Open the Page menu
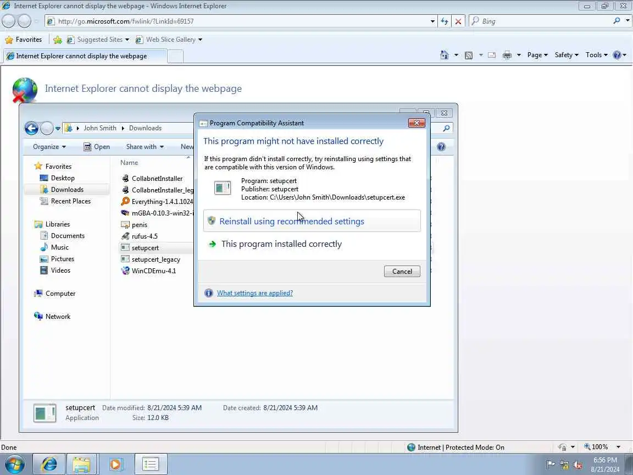This screenshot has height=475, width=633. click(x=537, y=55)
